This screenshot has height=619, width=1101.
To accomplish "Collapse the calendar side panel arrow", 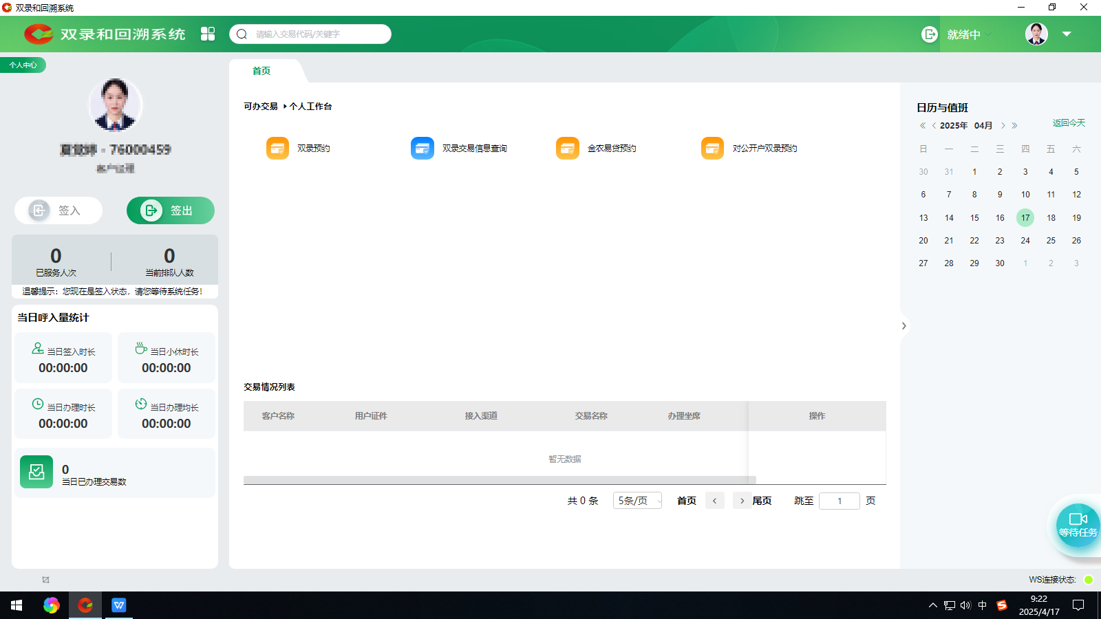I will [x=904, y=326].
